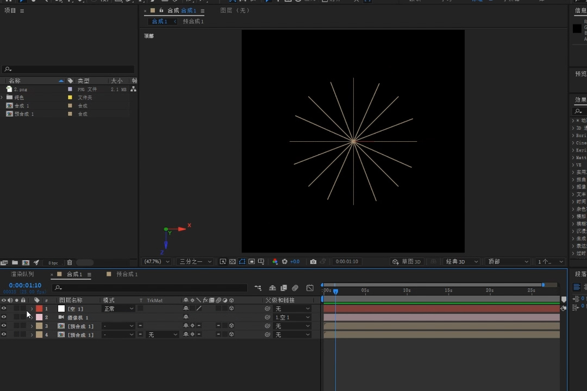Click the reset exposure icon
Image resolution: width=587 pixels, height=391 pixels.
(x=284, y=262)
